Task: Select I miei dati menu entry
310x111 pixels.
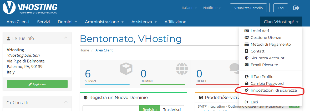Action: click(x=271, y=31)
